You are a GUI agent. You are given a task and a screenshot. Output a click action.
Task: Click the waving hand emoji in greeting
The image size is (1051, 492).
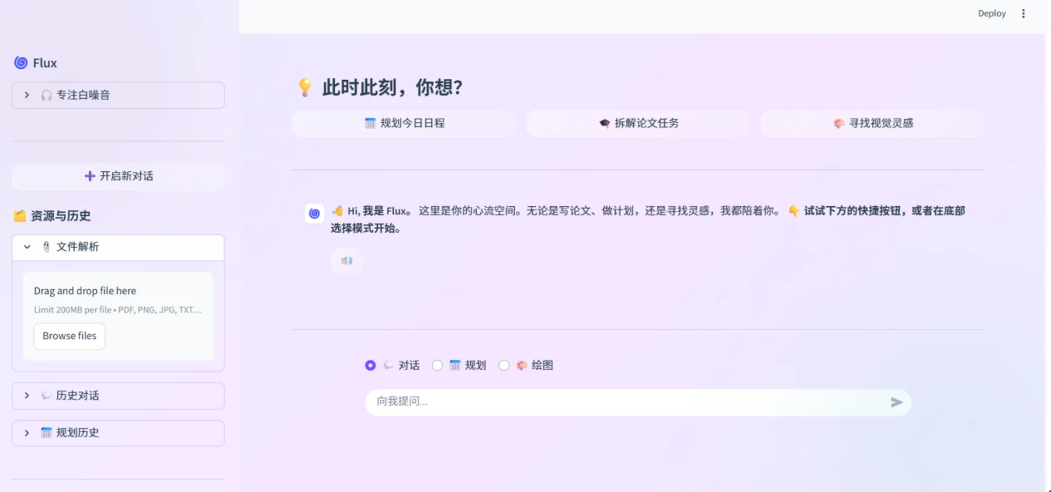click(x=338, y=211)
